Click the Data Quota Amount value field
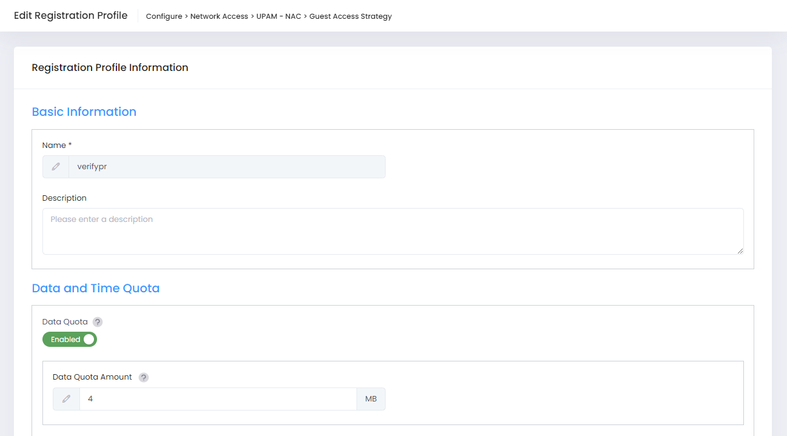The image size is (787, 436). point(218,399)
